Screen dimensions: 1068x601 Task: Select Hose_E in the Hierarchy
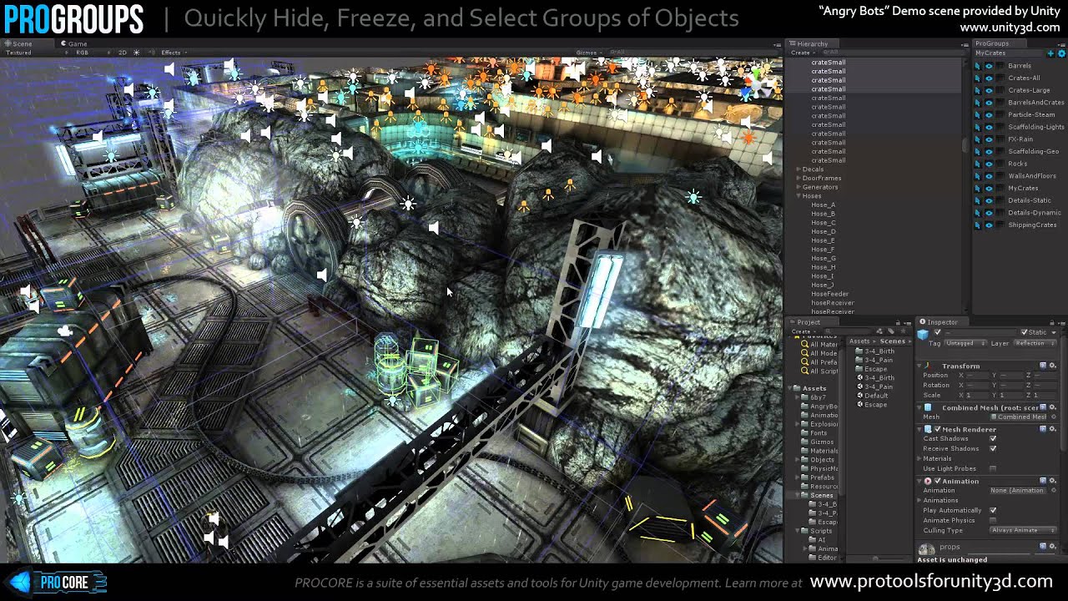(x=823, y=240)
